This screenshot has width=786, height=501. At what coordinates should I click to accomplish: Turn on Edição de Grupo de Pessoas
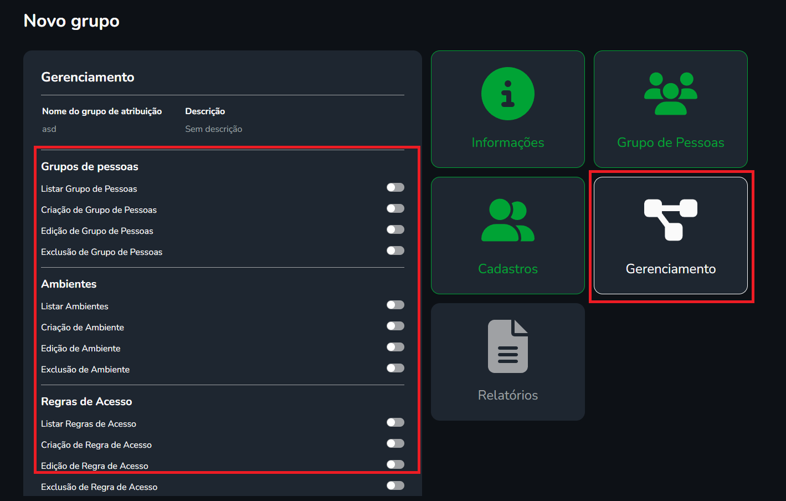(395, 229)
